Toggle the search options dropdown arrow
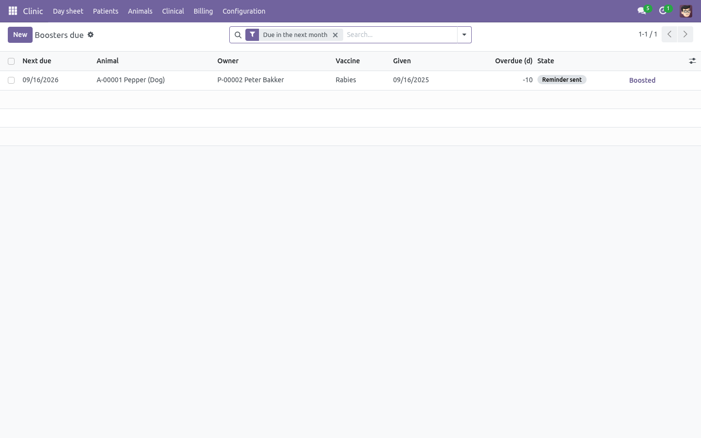Screen dimensions: 701x438 pos(464,35)
